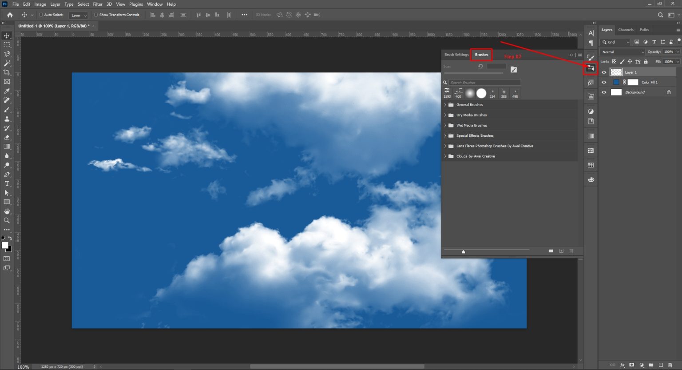Click the Home icon in options bar

point(10,15)
